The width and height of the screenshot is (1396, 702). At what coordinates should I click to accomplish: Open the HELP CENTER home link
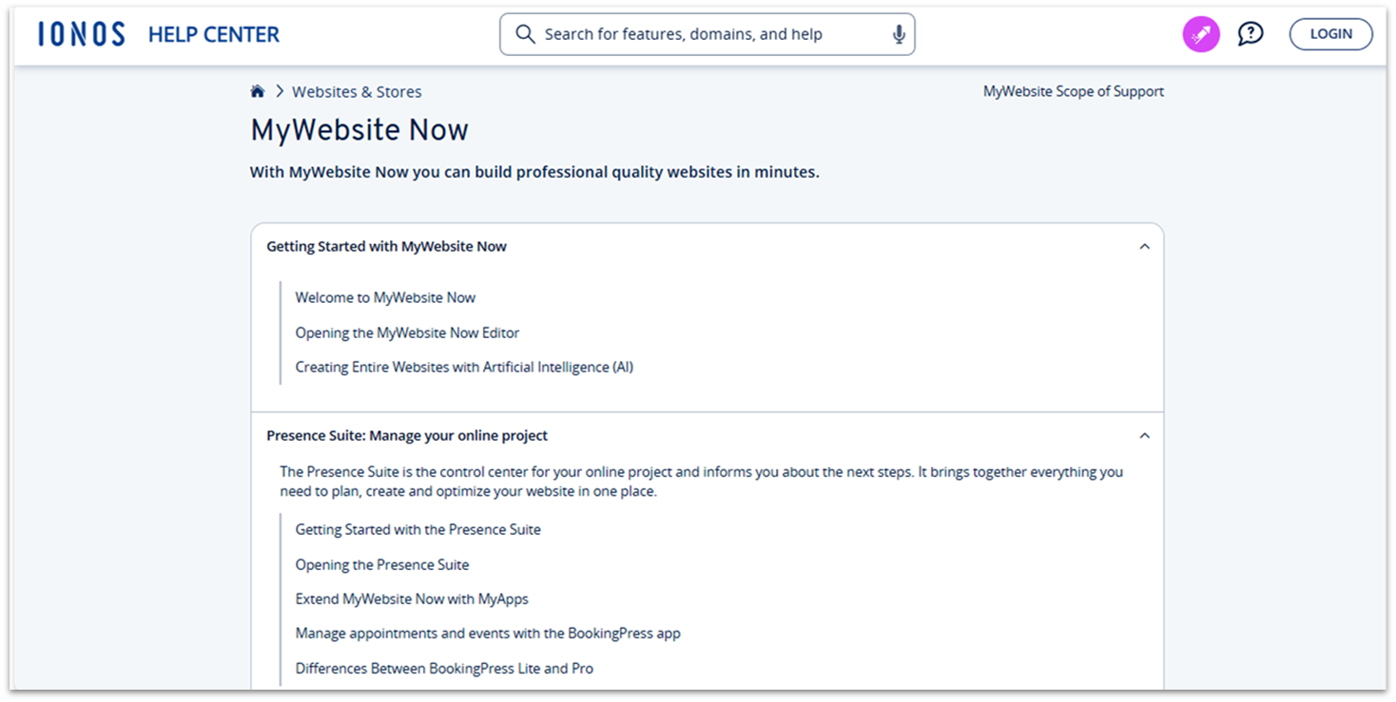(x=214, y=34)
